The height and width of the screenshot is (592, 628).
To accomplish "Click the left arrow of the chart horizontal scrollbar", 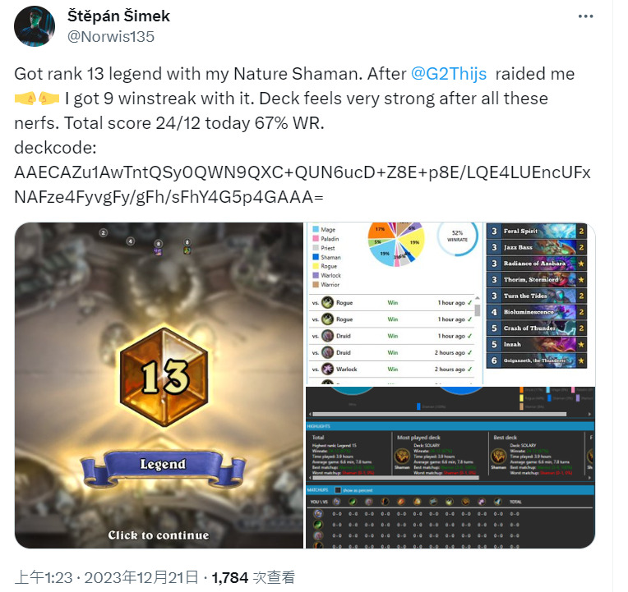I will (309, 414).
